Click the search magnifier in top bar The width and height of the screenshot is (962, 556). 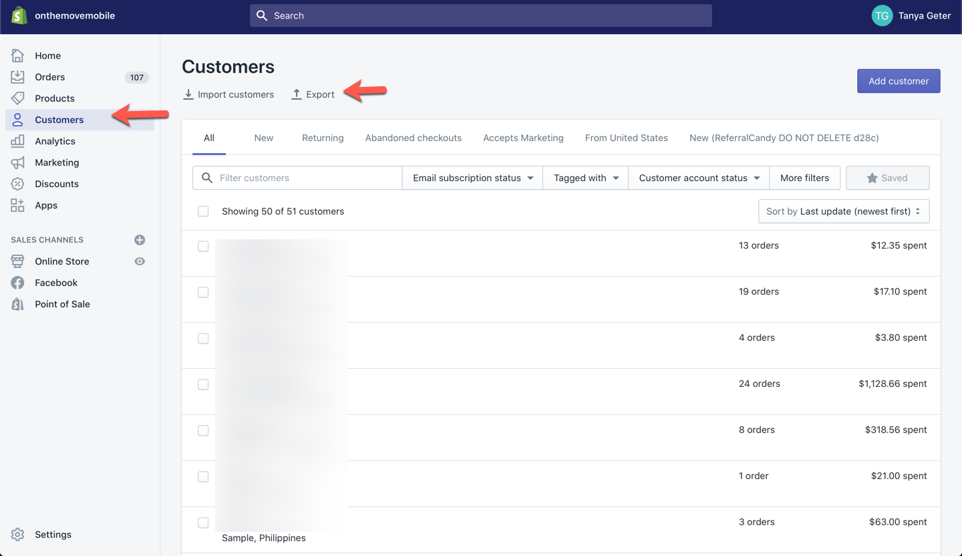(x=262, y=15)
